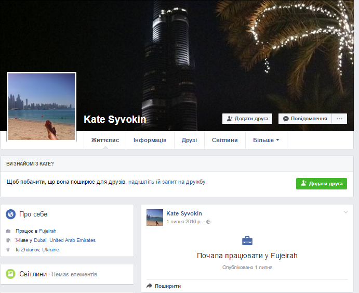Image resolution: width=359 pixels, height=293 pixels.
Task: Click the globe icon beside Про себе
Action: [x=10, y=214]
